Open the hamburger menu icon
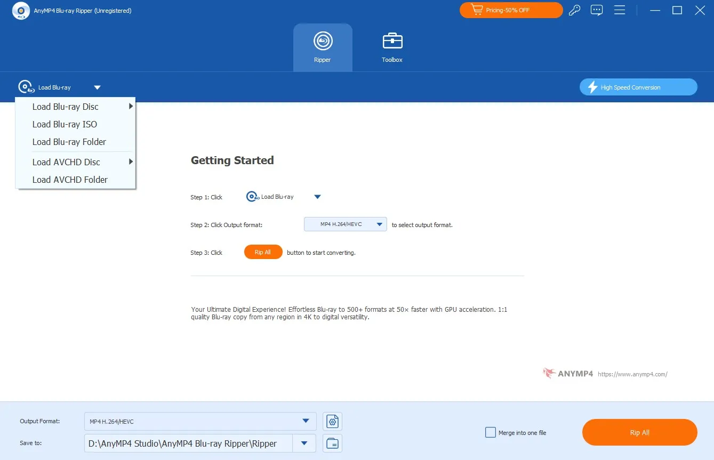Image resolution: width=714 pixels, height=460 pixels. coord(620,10)
